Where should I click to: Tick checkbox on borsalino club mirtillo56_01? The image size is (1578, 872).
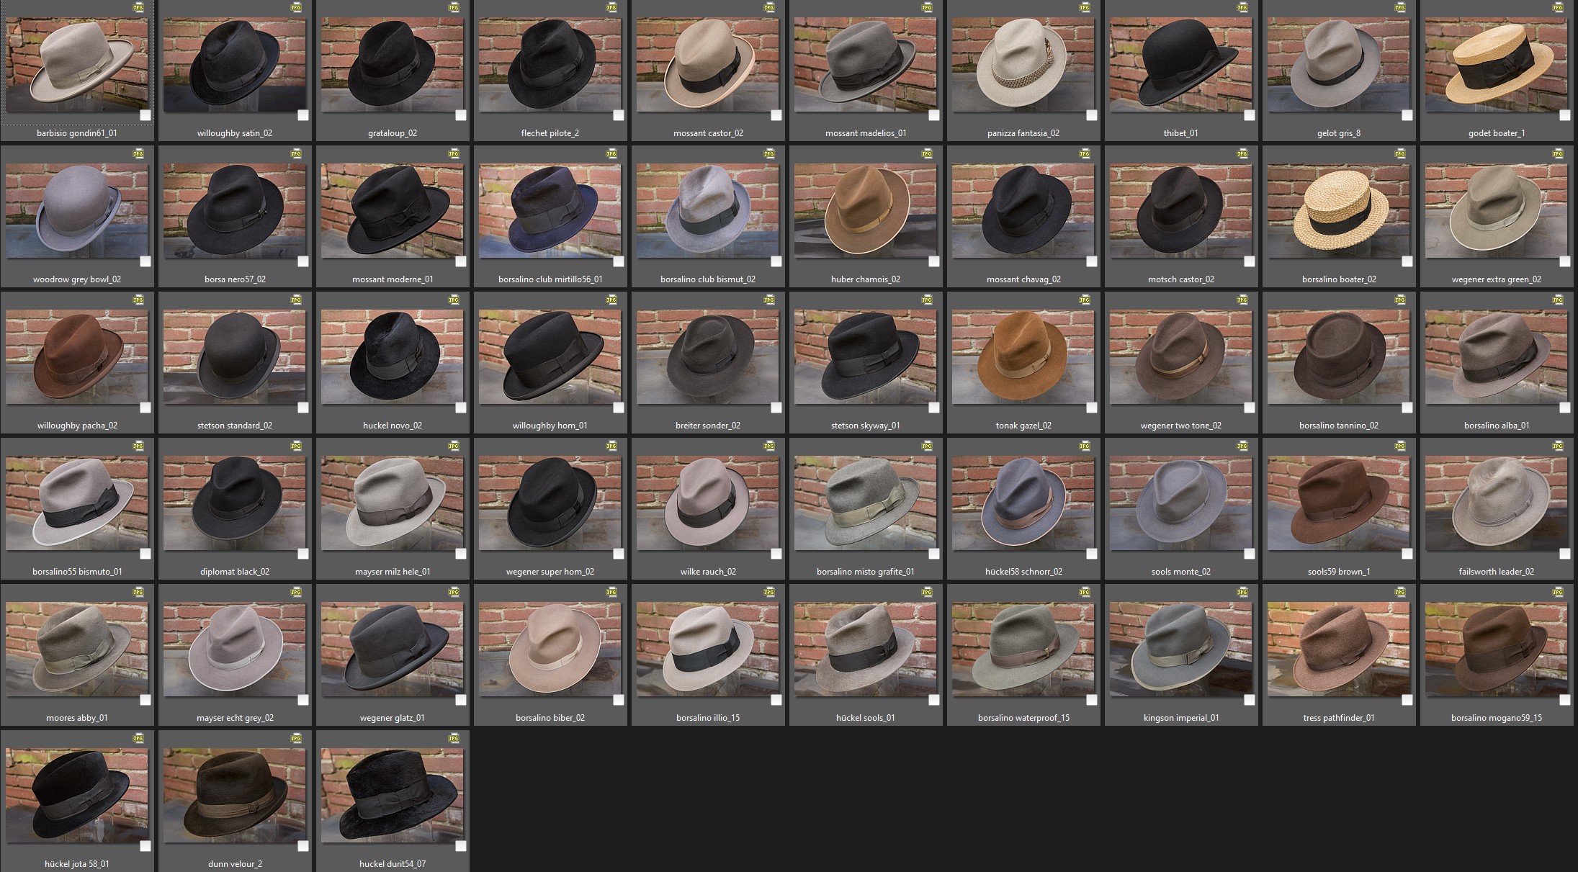pyautogui.click(x=619, y=261)
